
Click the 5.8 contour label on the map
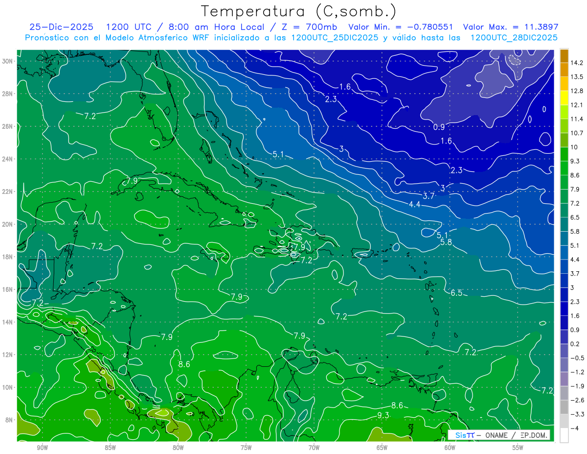(x=446, y=242)
